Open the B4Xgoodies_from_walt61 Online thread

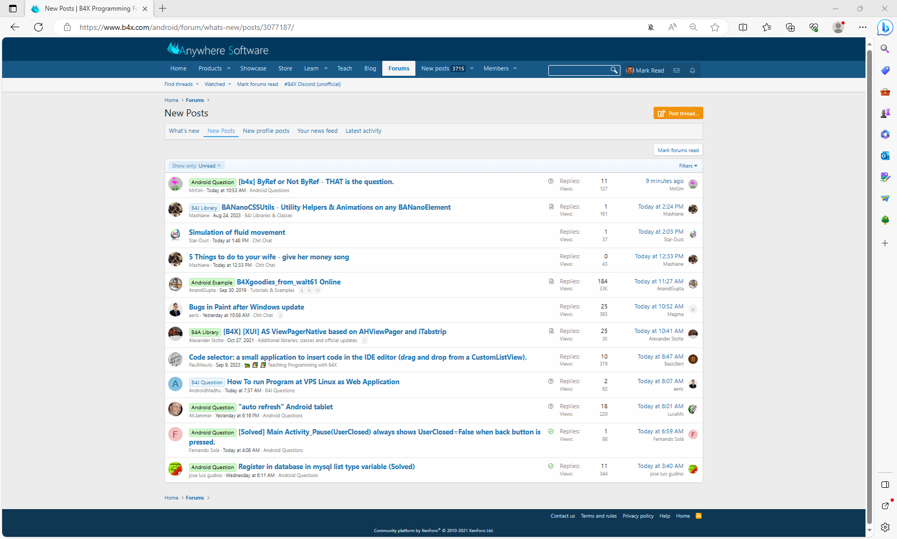[x=289, y=282]
